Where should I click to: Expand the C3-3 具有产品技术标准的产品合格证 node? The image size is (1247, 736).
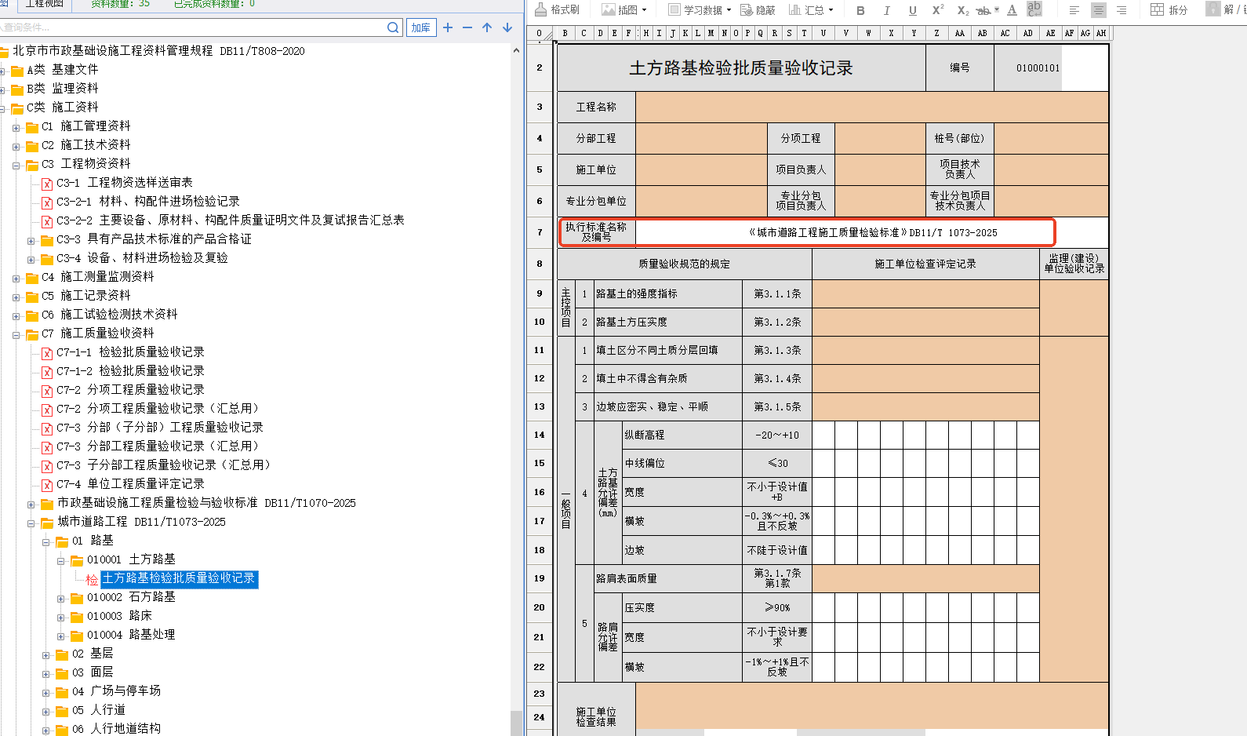[x=31, y=241]
